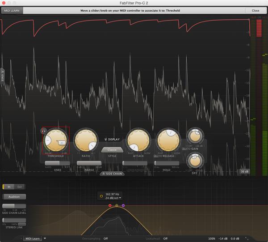The image size is (268, 242).
Task: Expand the Knee panel tab on left
Action: coord(2,75)
